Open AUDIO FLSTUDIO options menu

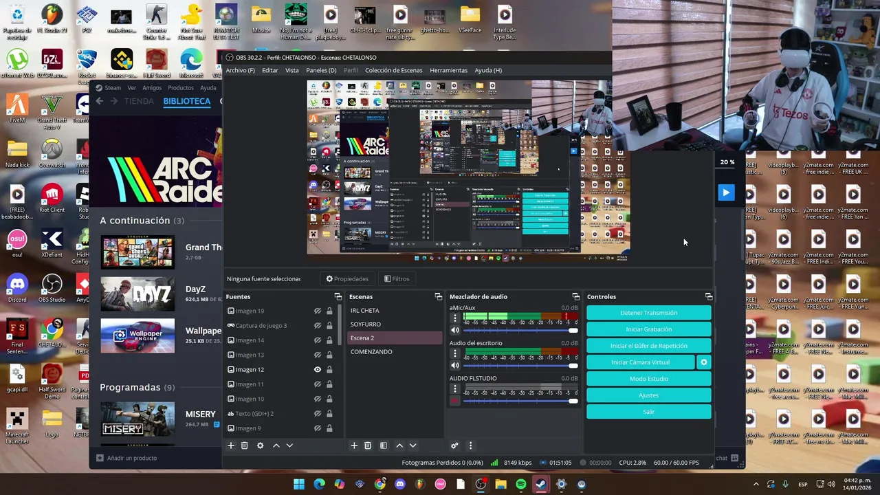pyautogui.click(x=454, y=388)
